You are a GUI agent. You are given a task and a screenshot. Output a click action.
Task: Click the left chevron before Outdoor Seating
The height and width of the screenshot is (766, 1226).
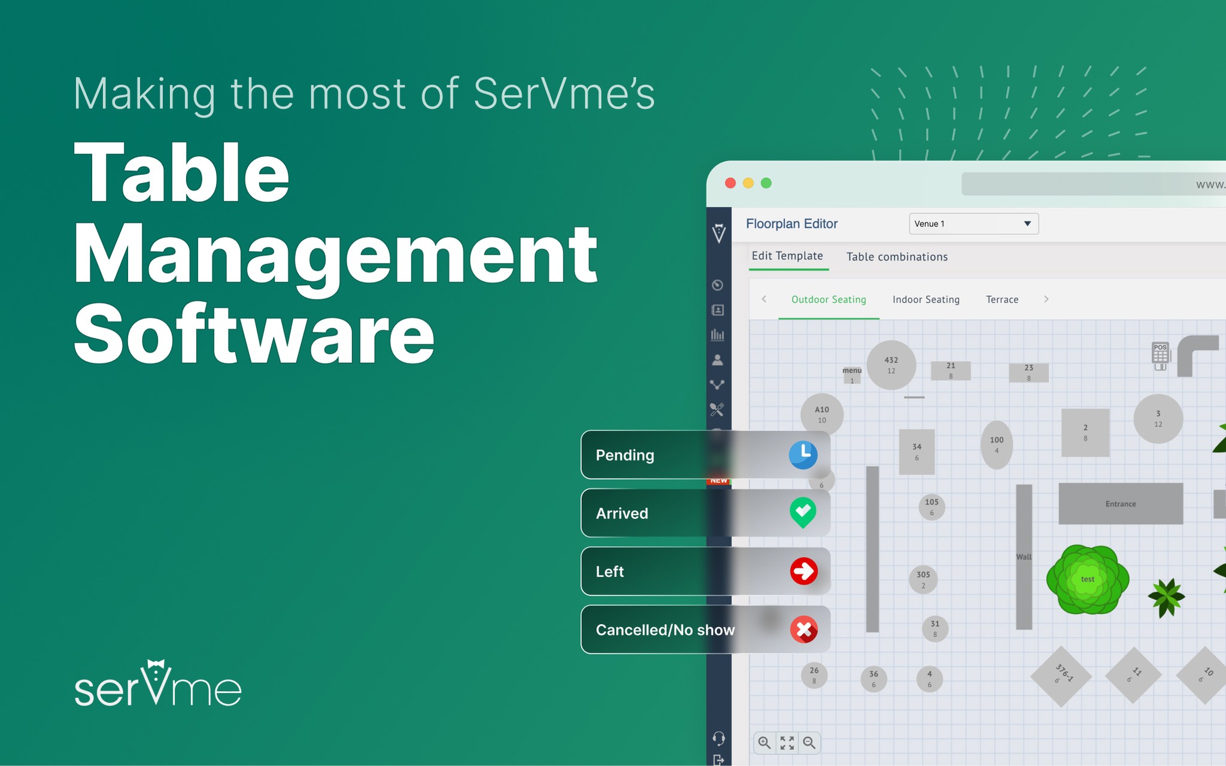pyautogui.click(x=764, y=299)
